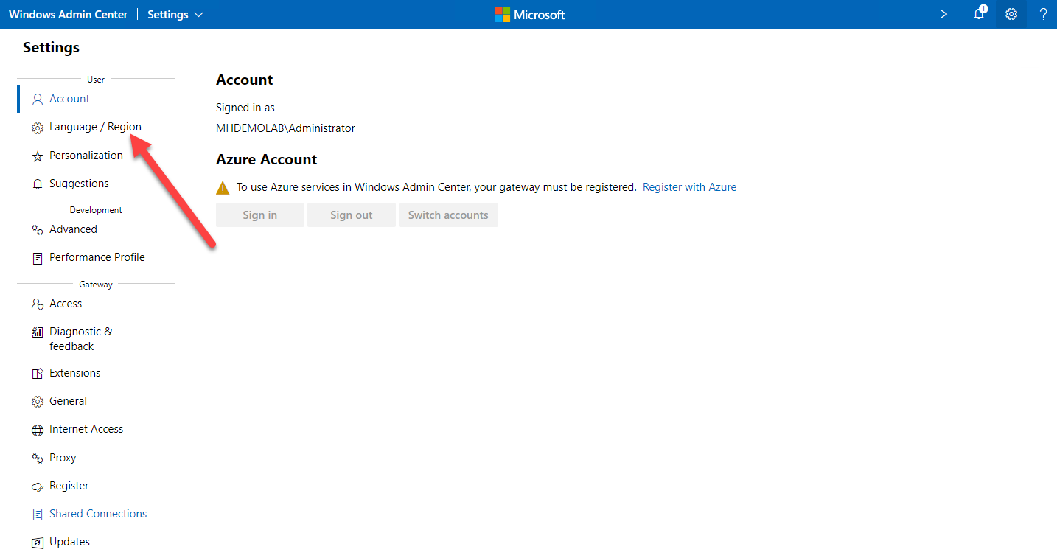Click the Access users icon

pyautogui.click(x=38, y=304)
